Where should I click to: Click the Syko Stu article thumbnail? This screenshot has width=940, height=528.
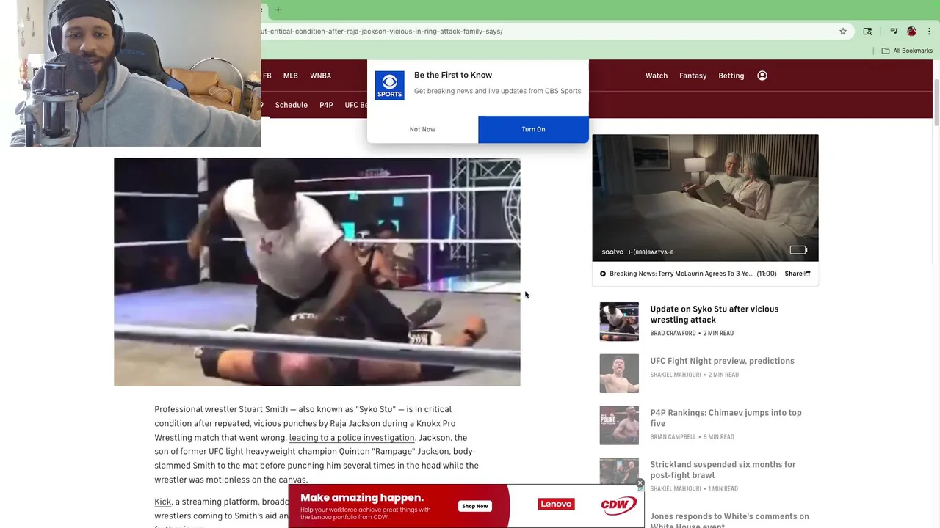619,321
